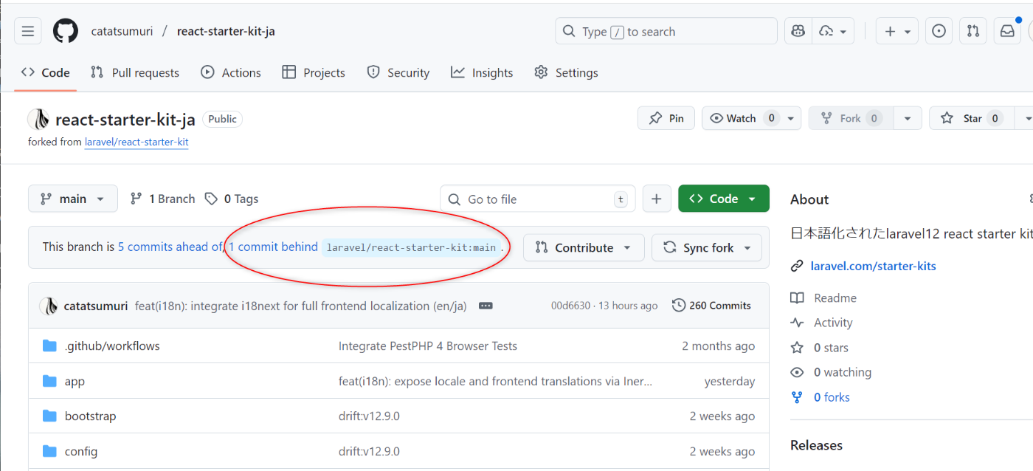Open the create new plus dropdown
Screen dimensions: 1033x471
[897, 31]
